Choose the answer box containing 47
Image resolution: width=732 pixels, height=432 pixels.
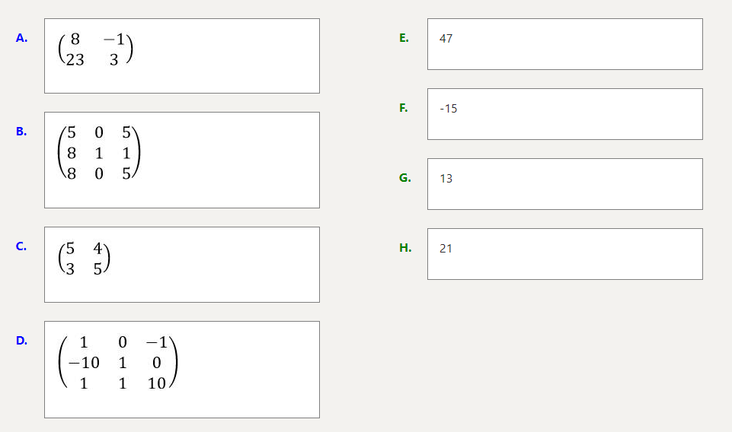(x=564, y=44)
